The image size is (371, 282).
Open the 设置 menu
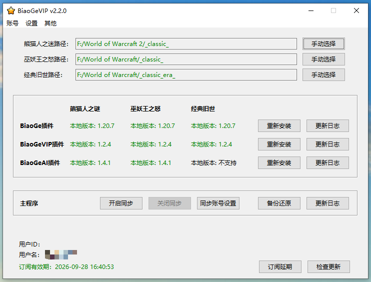31,23
